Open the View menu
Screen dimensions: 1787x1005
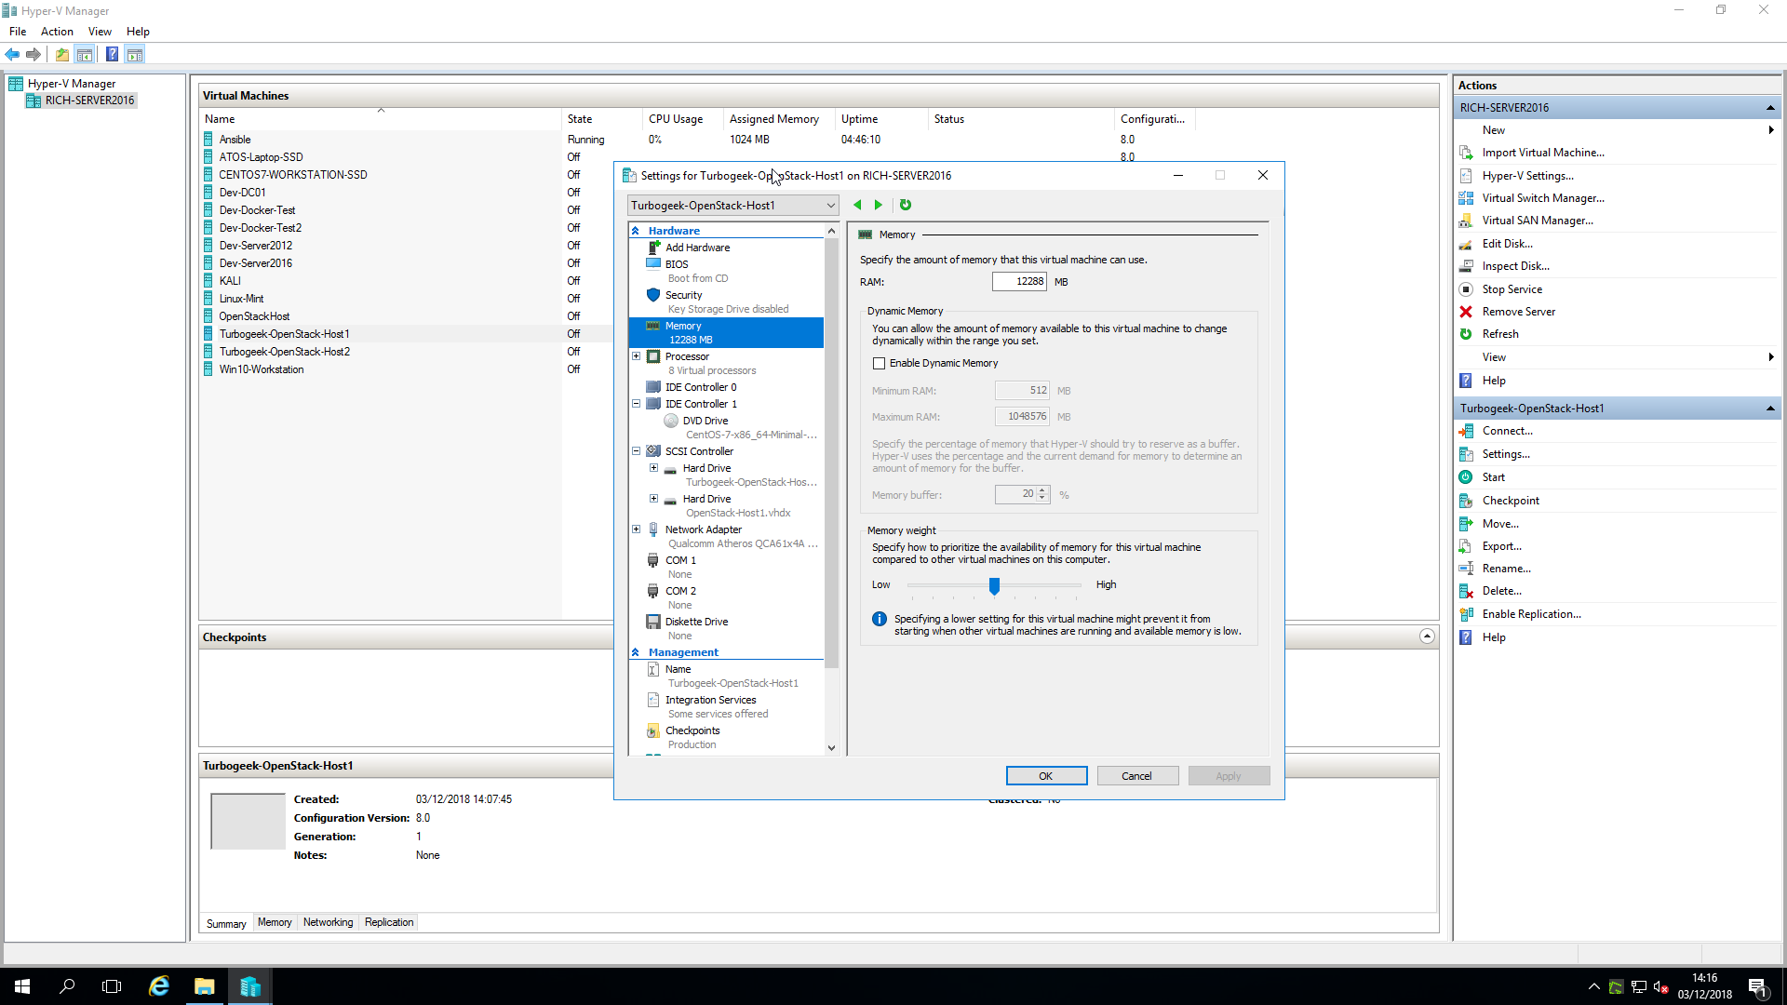pos(100,32)
